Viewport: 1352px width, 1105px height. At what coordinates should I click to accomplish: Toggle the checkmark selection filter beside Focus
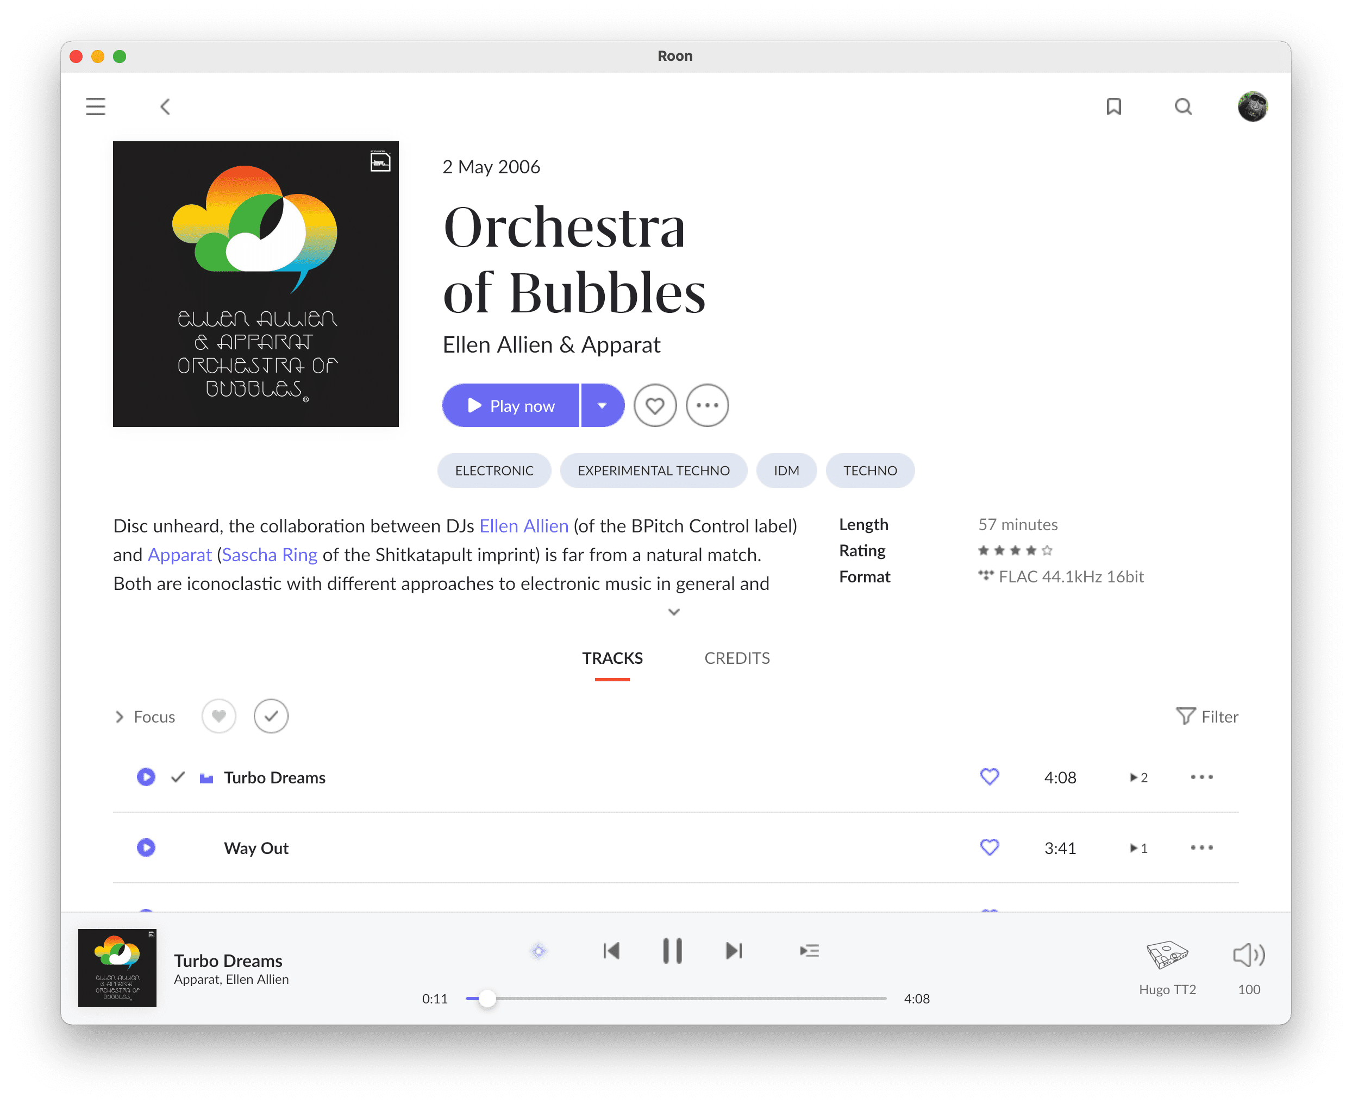click(x=271, y=716)
